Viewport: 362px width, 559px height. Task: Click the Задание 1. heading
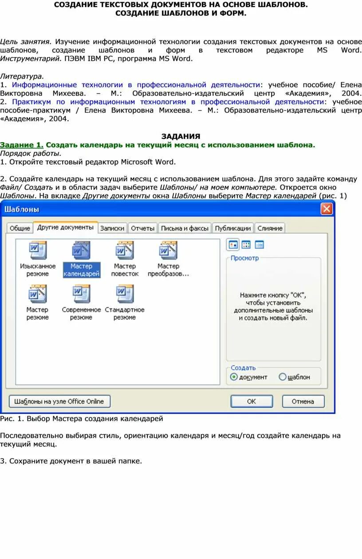(22, 145)
